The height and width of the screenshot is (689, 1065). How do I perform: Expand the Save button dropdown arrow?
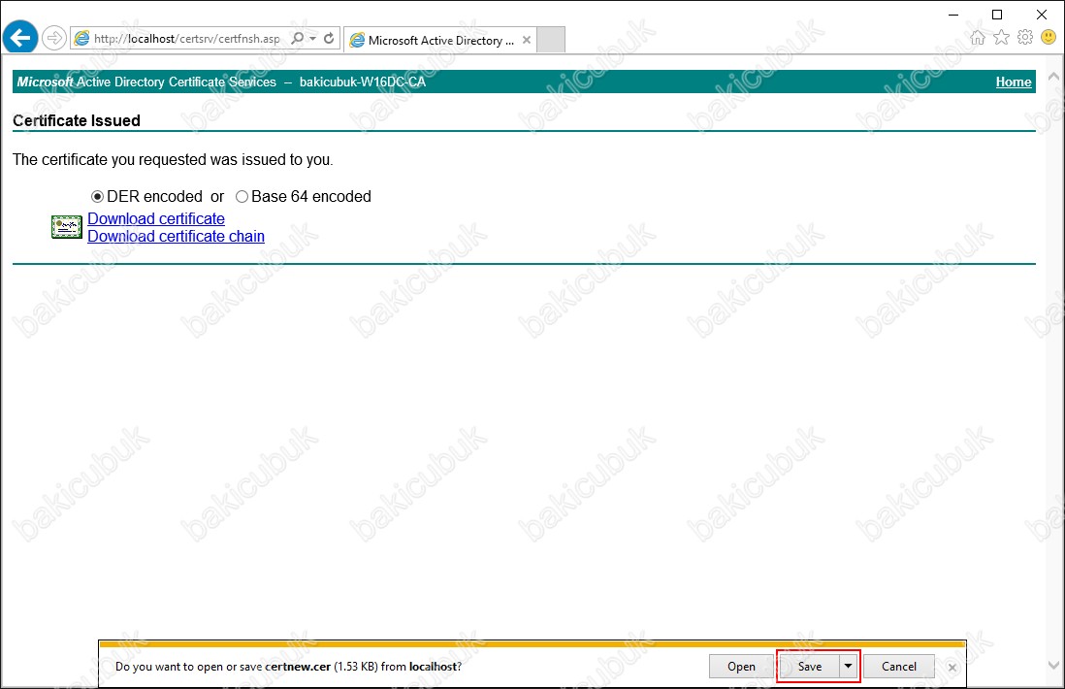(x=849, y=667)
